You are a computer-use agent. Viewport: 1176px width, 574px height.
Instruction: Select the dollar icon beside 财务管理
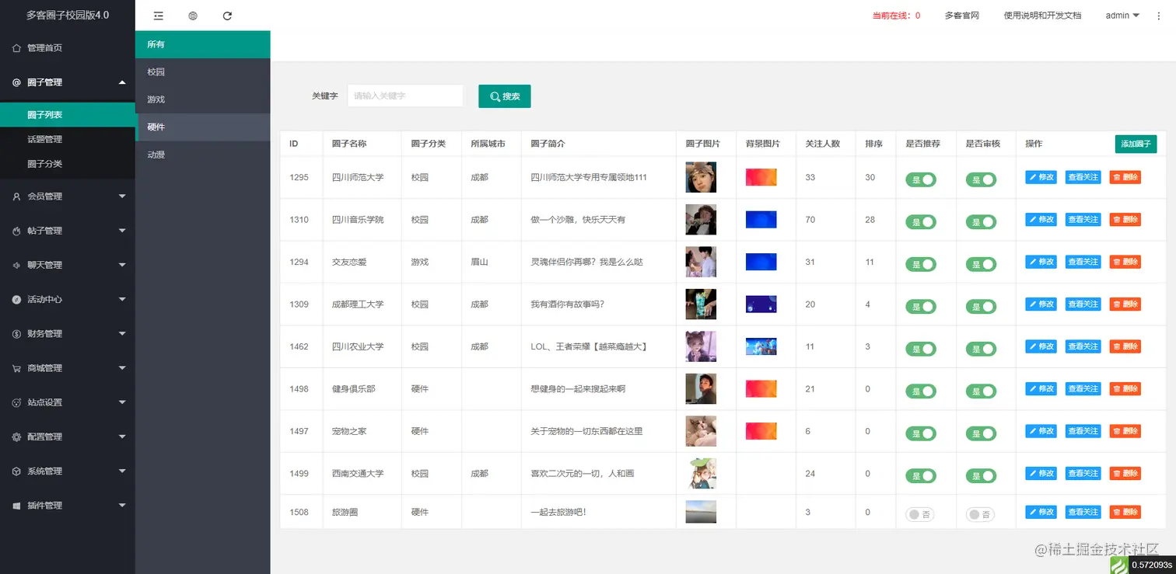[x=16, y=334]
